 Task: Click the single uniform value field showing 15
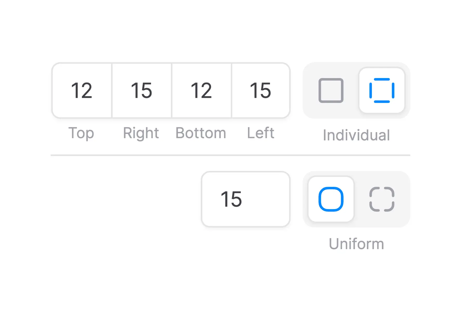[x=245, y=199]
